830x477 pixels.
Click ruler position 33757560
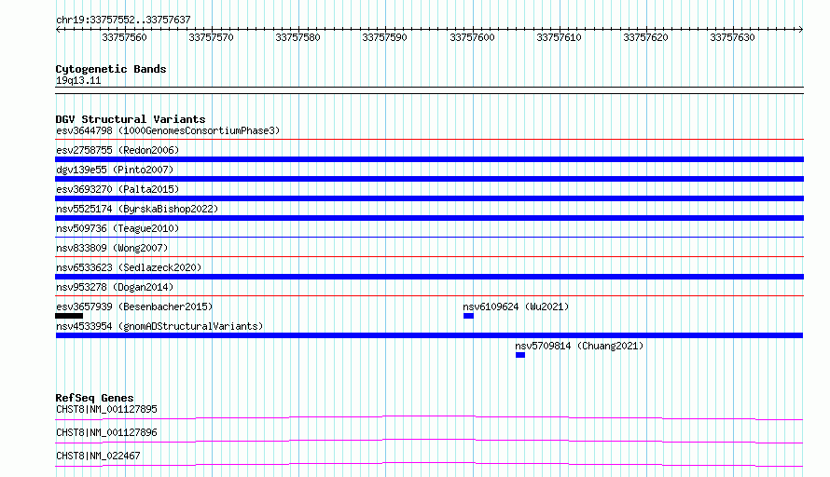point(124,37)
